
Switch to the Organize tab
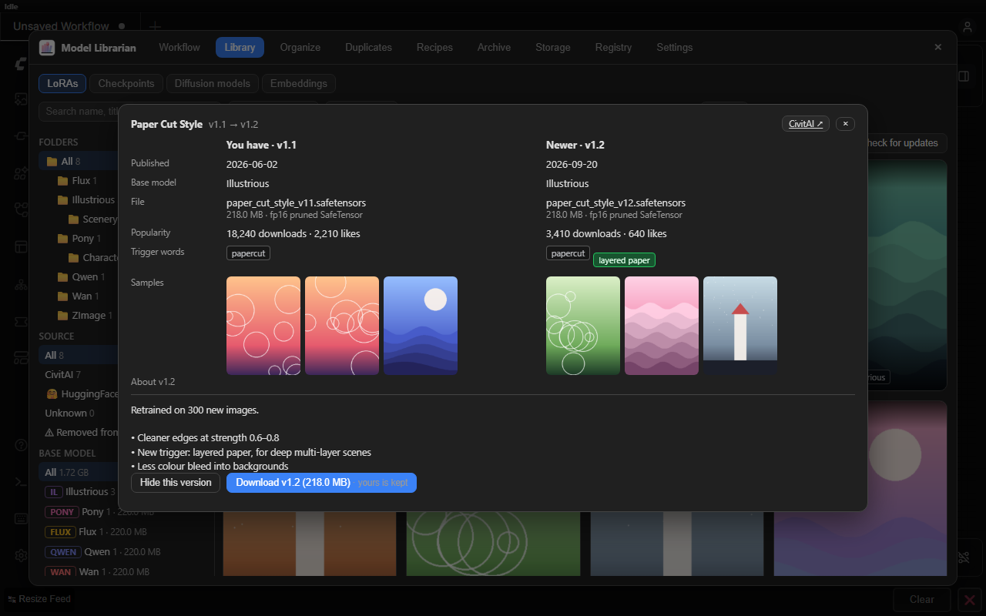point(300,48)
